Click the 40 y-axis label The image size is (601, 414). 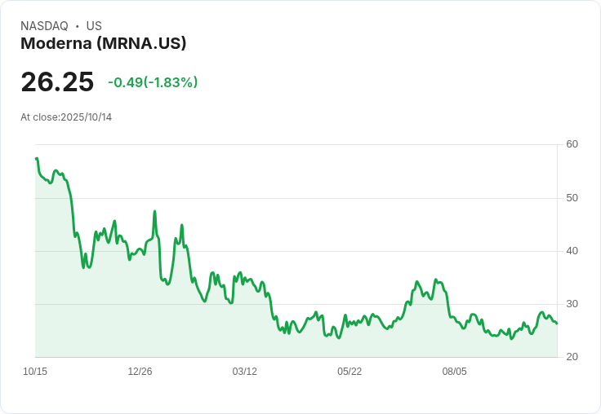click(572, 251)
